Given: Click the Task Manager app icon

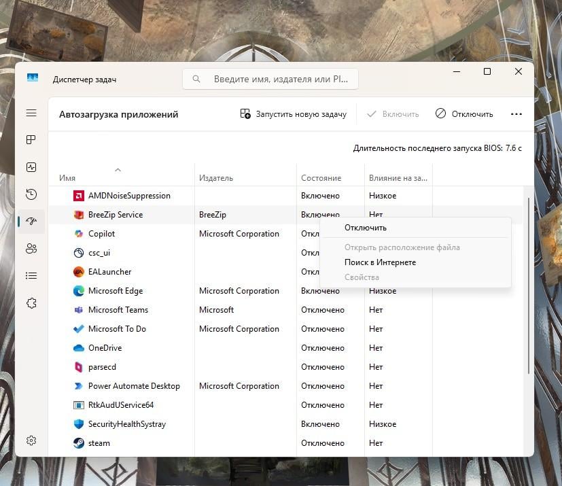Looking at the screenshot, I should (33, 77).
